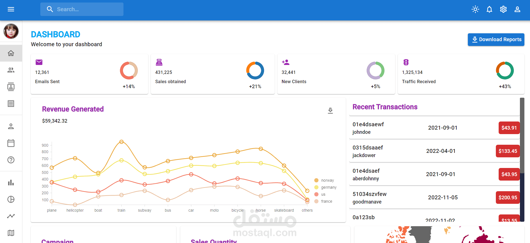Toggle light/dark mode sun icon
530x243 pixels.
(475, 9)
